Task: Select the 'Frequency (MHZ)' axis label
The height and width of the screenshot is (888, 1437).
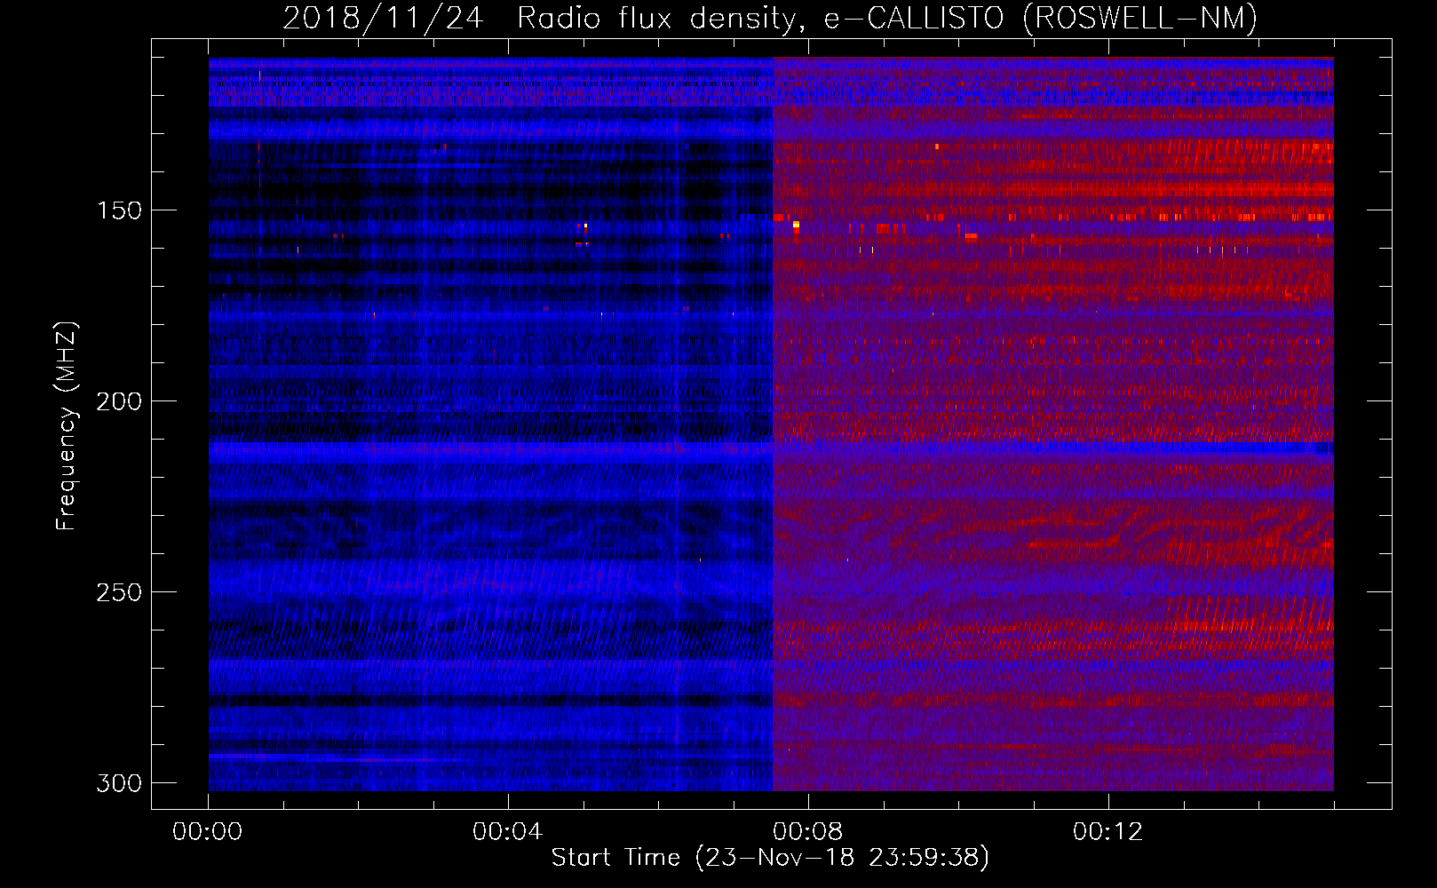Action: click(67, 426)
